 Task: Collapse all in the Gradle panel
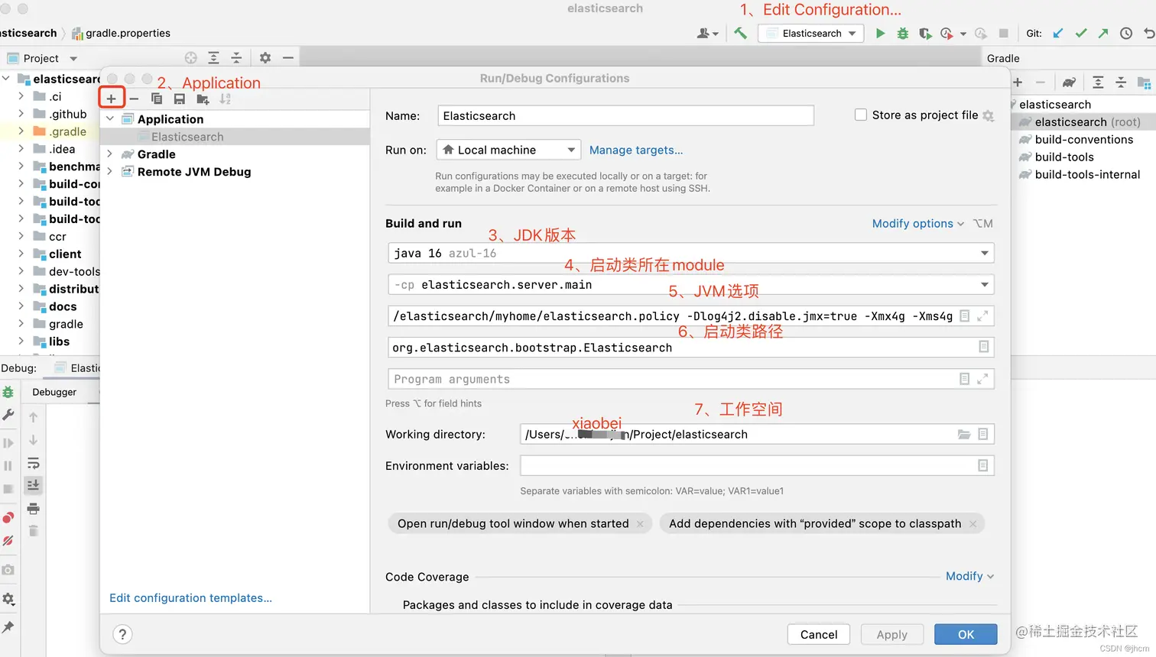tap(1121, 82)
